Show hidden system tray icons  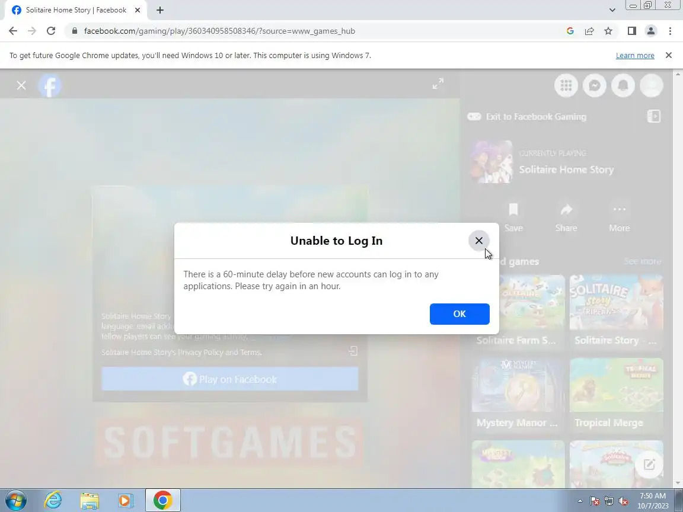coord(580,501)
